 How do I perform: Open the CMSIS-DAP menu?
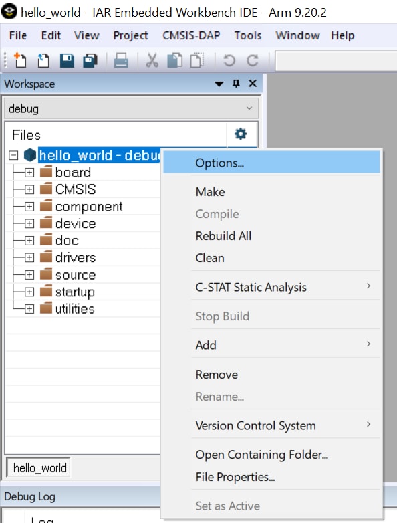tap(191, 35)
